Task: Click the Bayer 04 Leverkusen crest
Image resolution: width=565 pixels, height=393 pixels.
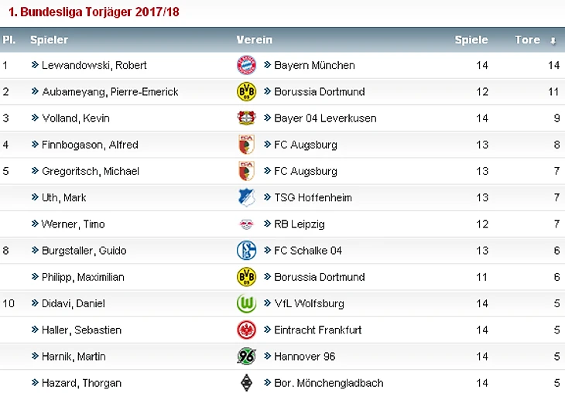Action: tap(246, 118)
